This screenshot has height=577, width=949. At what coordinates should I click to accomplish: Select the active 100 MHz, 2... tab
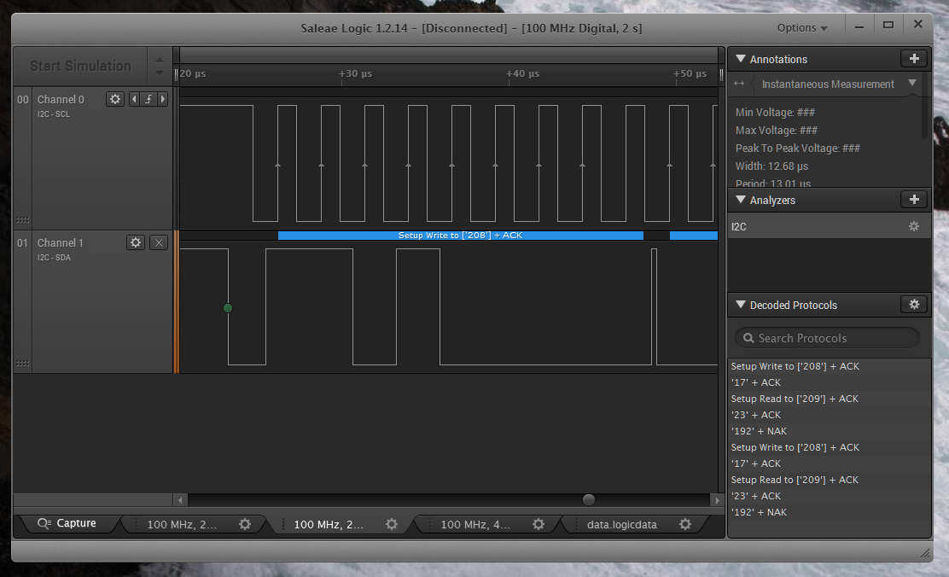click(x=341, y=524)
